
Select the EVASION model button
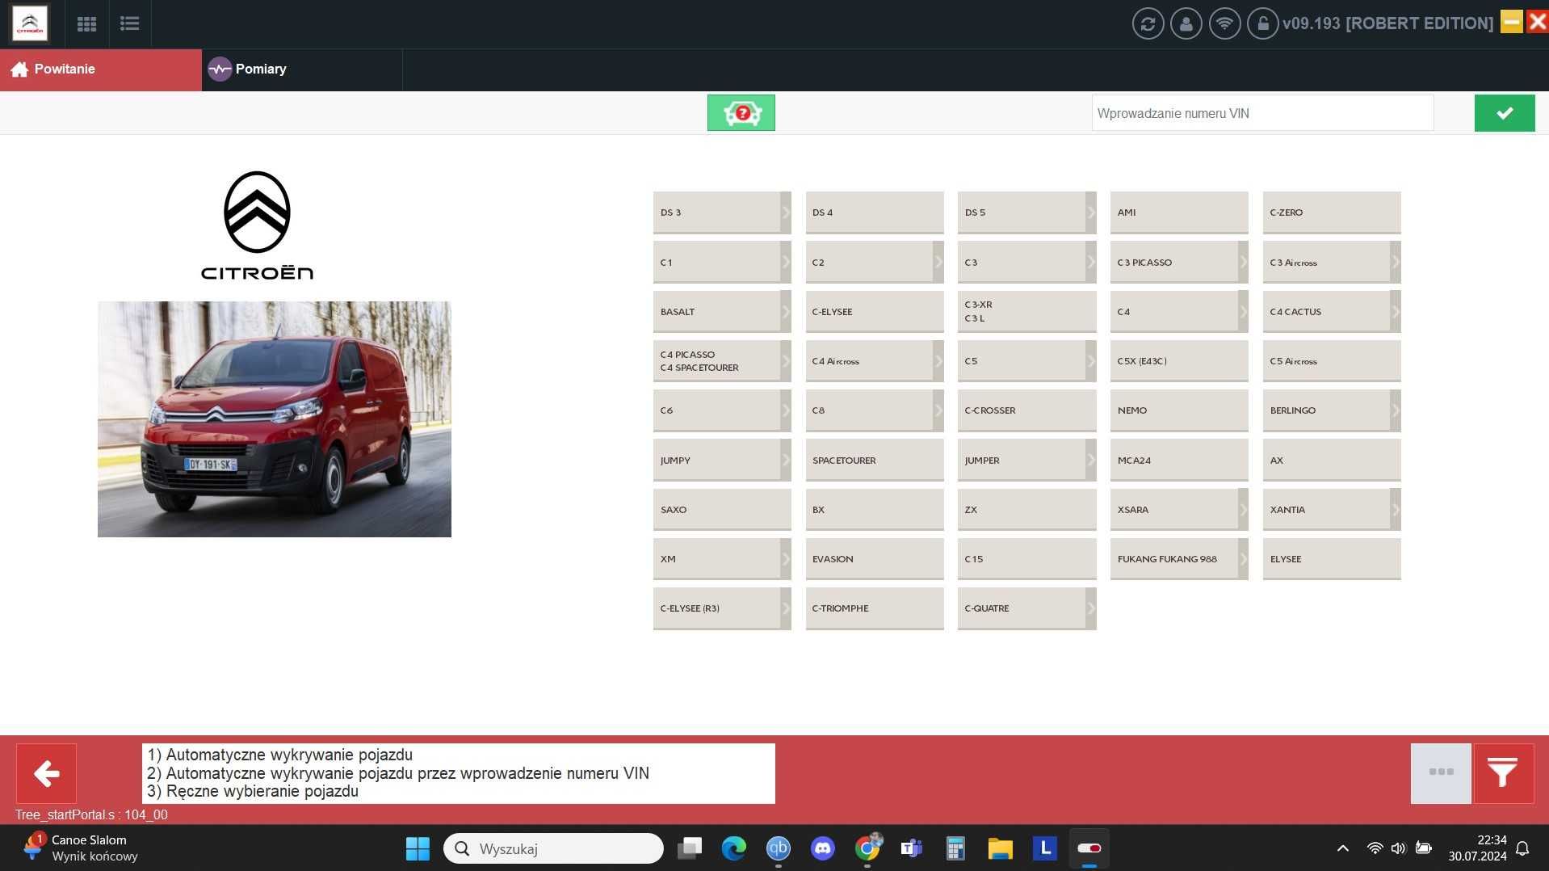click(875, 558)
